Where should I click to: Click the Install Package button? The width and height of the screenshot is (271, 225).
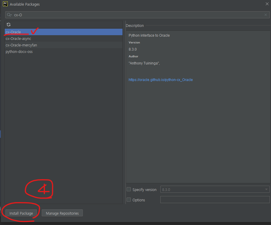point(21,213)
